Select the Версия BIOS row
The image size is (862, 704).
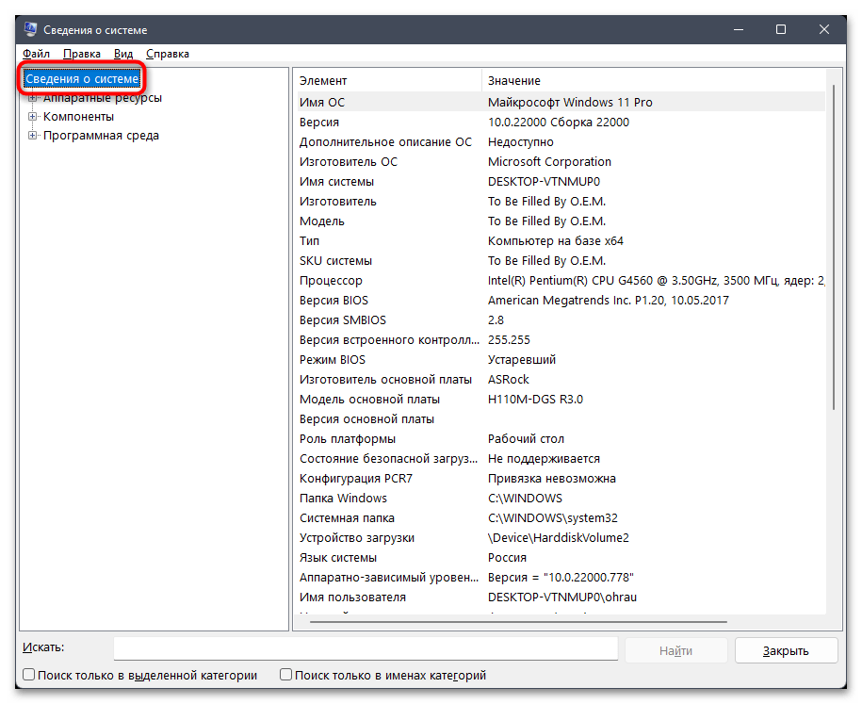560,301
